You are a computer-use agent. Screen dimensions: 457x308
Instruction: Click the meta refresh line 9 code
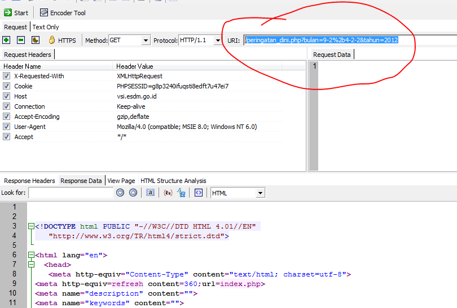[150, 284]
